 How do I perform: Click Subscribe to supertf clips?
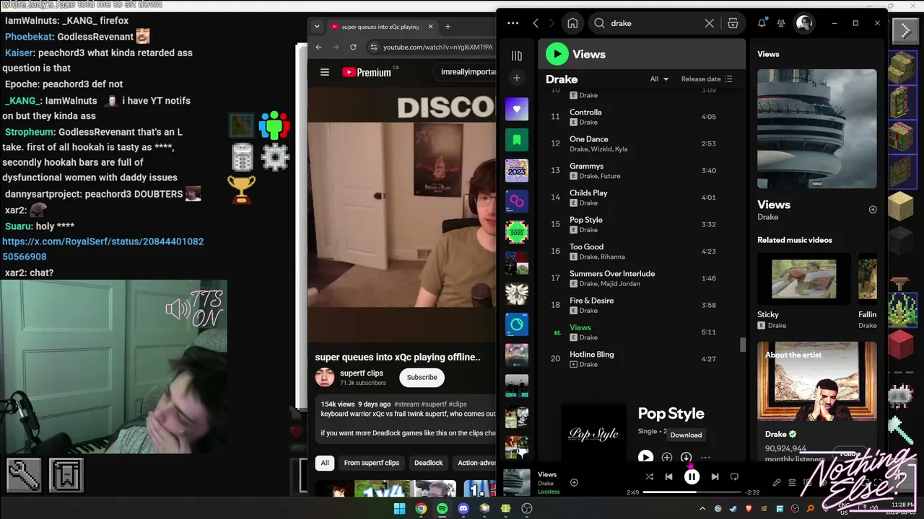click(x=422, y=377)
